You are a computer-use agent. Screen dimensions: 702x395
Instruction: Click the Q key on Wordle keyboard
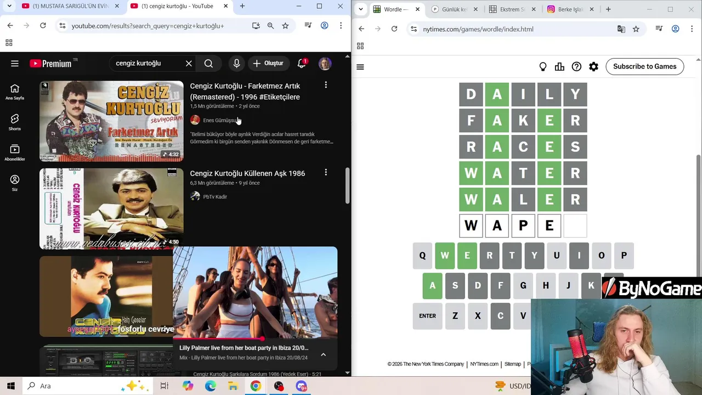(422, 256)
